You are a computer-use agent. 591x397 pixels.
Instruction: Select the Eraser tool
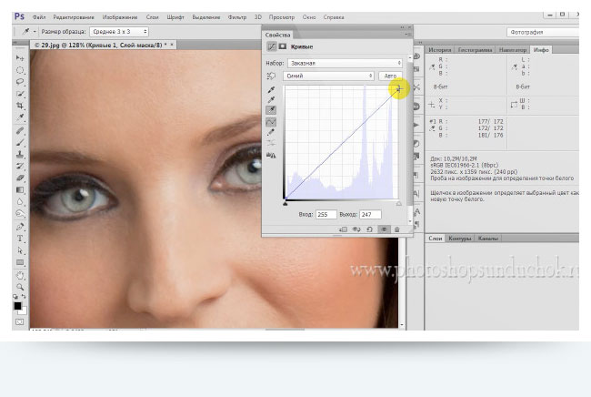20,178
